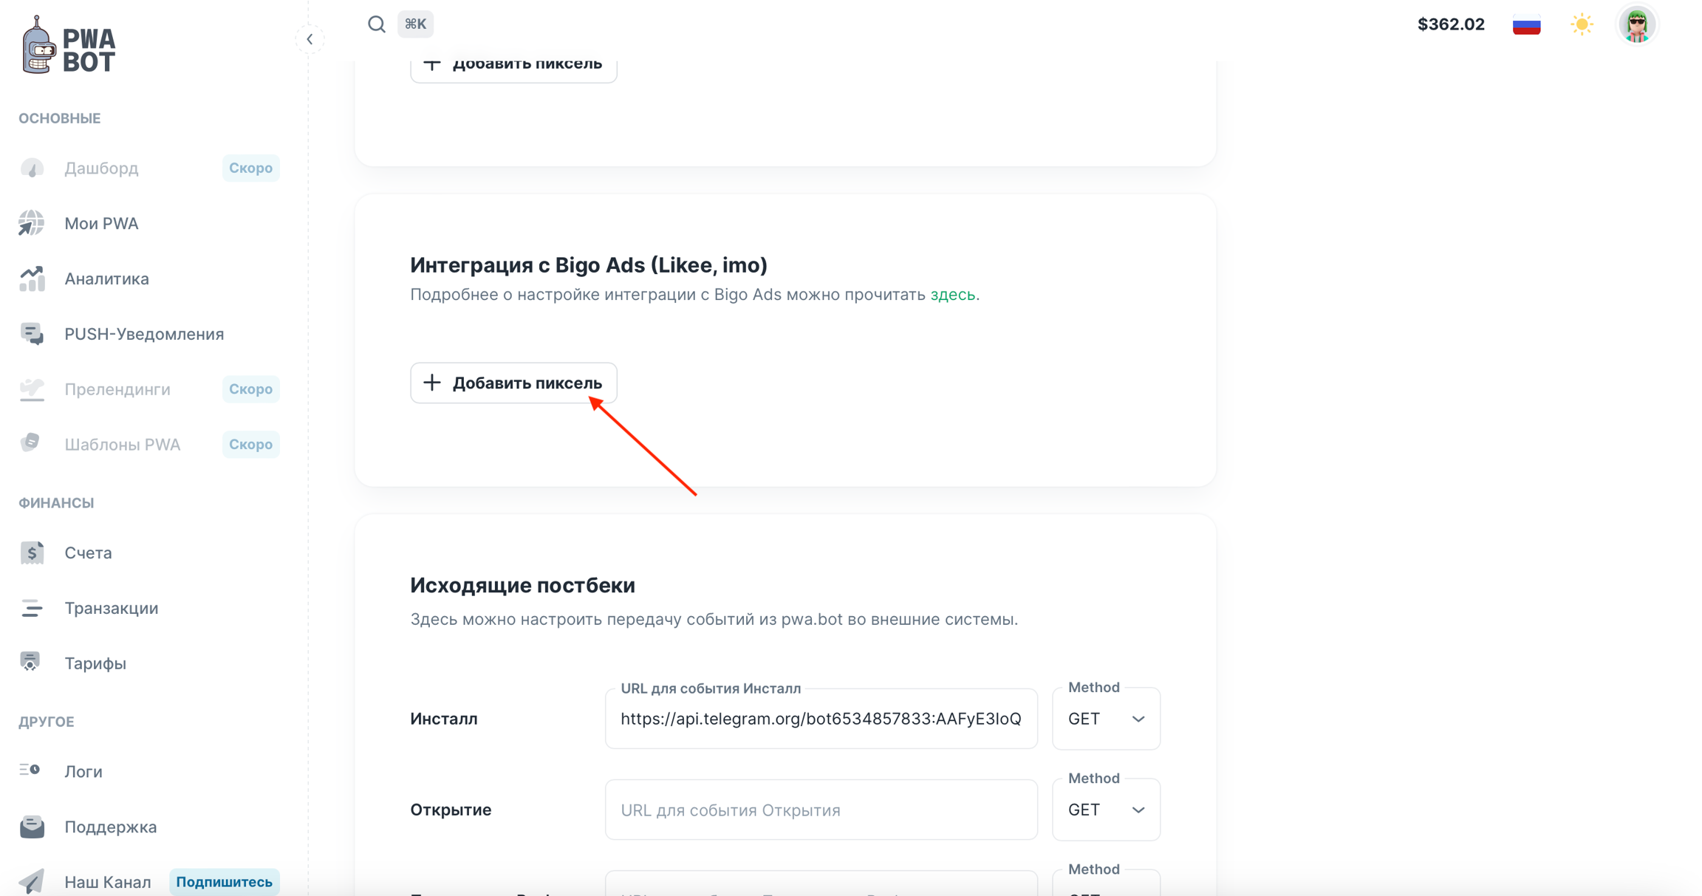Click the Подпишитесь badge next to Наш Канал
This screenshot has height=896, width=1702.
tap(224, 881)
